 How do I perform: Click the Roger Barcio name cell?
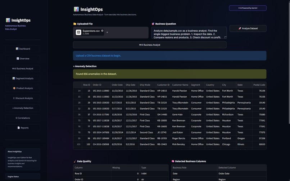pos(180,138)
